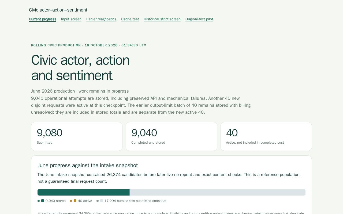This screenshot has height=214, width=343.
Task: Open Original-text pilot page
Action: click(199, 19)
